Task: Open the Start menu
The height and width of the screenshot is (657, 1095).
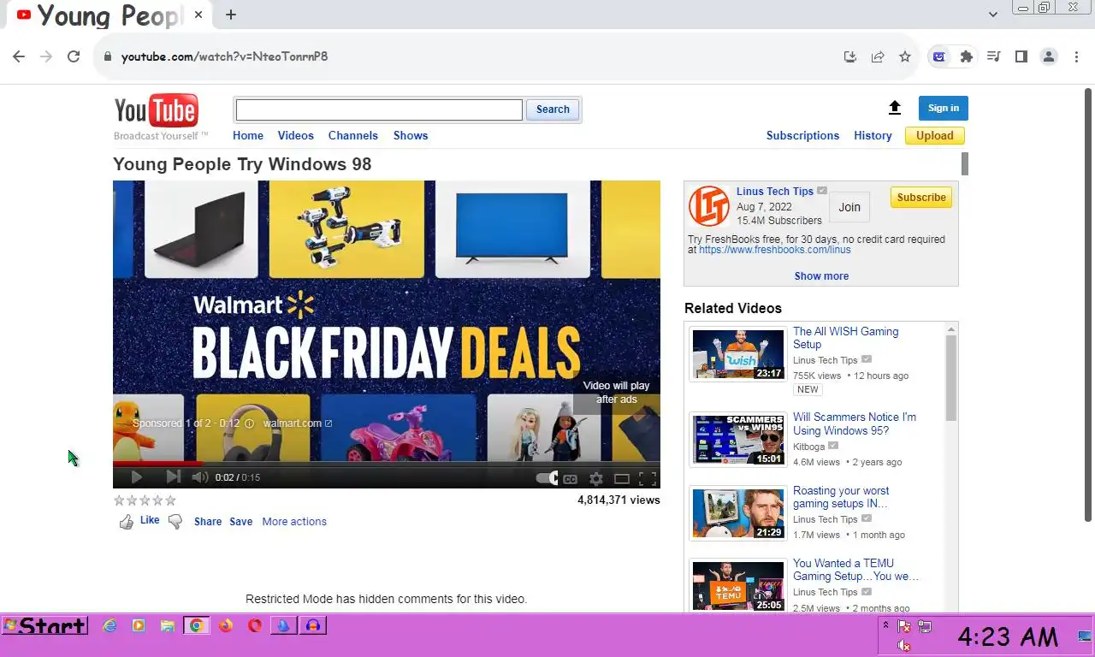Action: click(x=44, y=626)
